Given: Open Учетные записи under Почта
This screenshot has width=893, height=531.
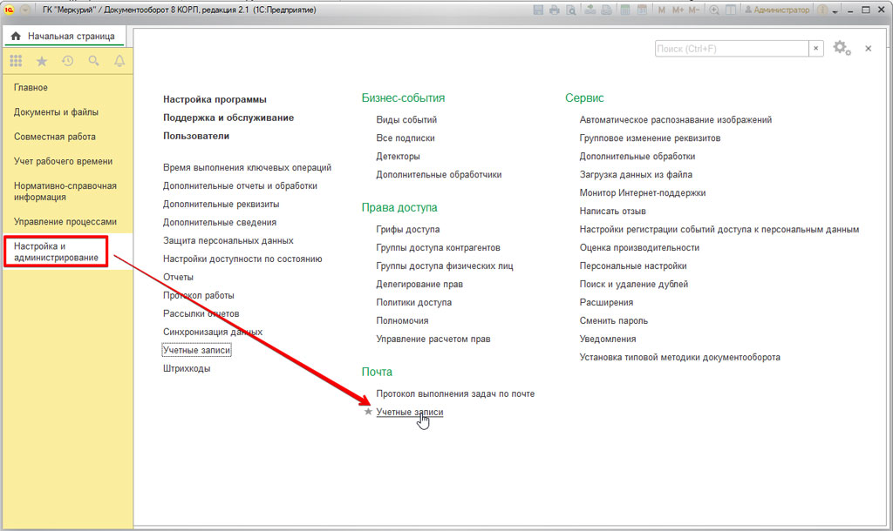Looking at the screenshot, I should tap(409, 412).
